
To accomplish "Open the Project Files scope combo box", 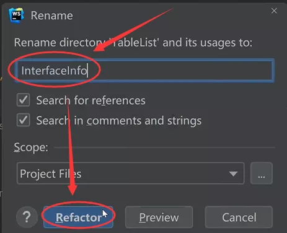I will point(130,173).
